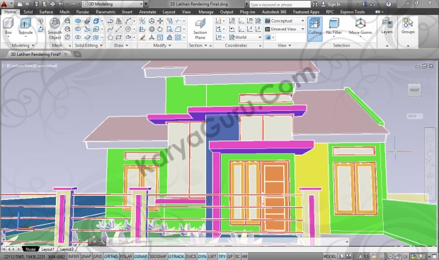This screenshot has height=260, width=439.
Task: Expand the Modify panel
Action: pos(162,45)
